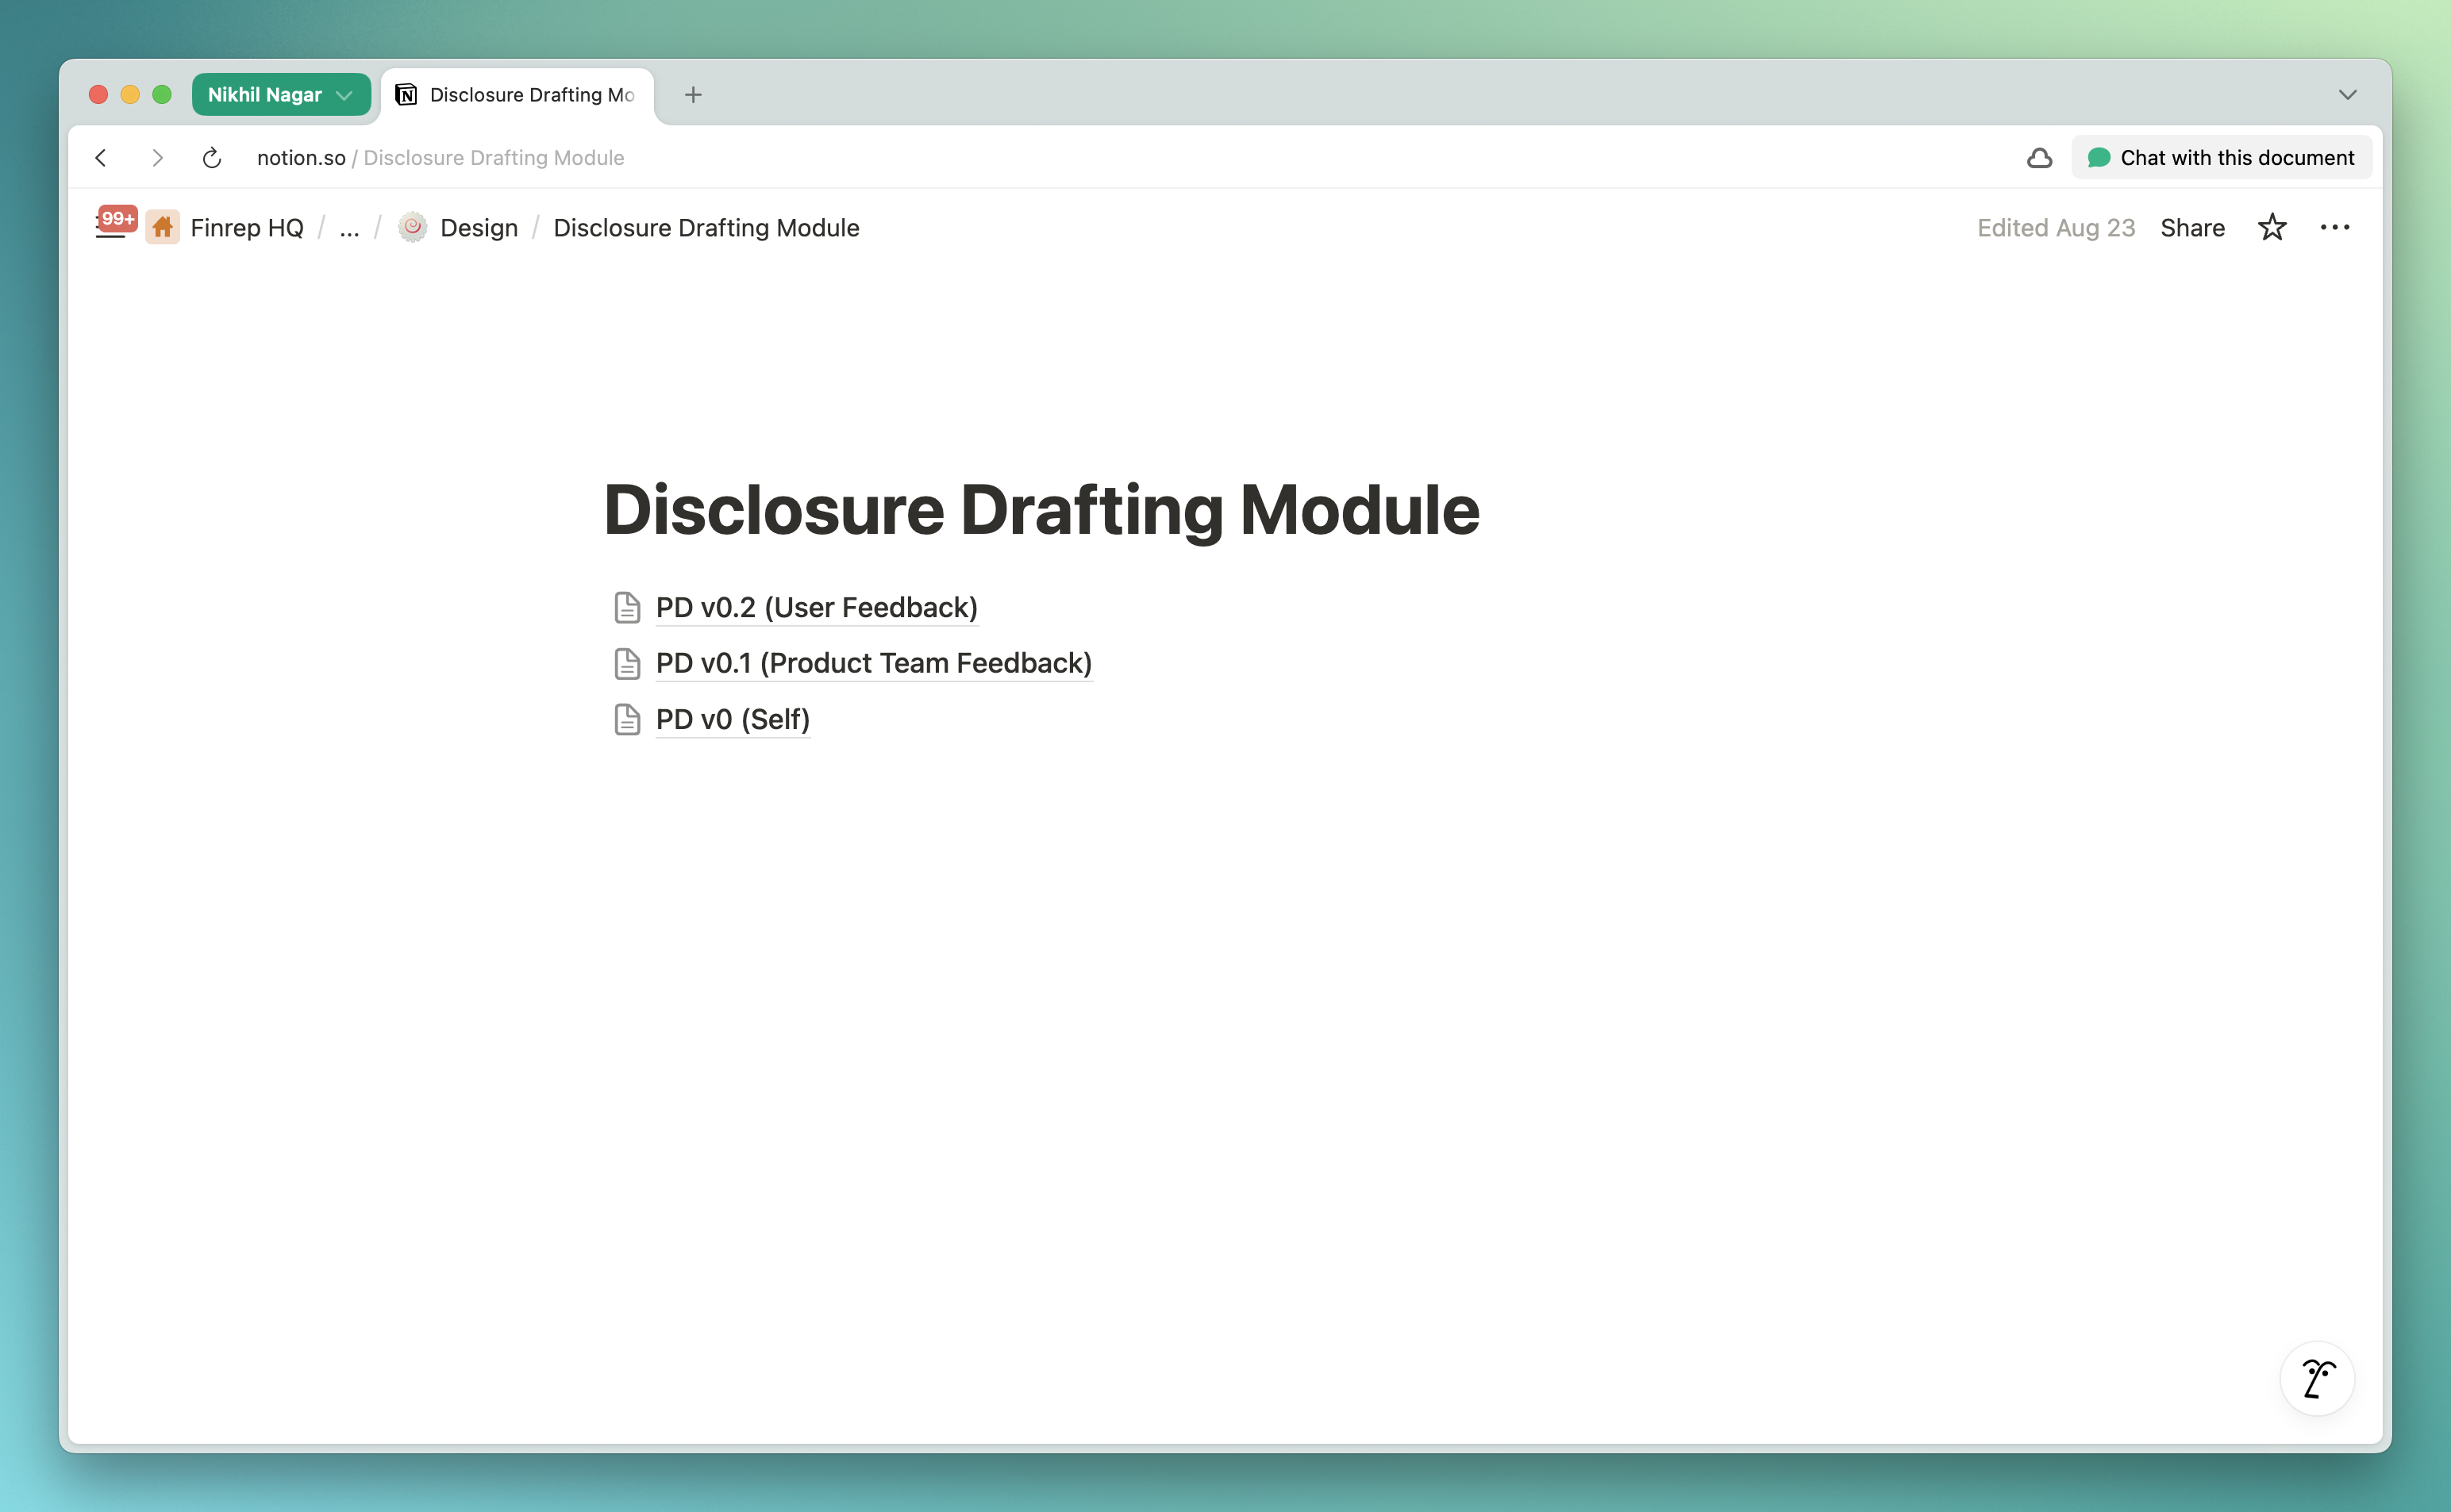
Task: Click the Finrep HQ house icon
Action: 162,228
